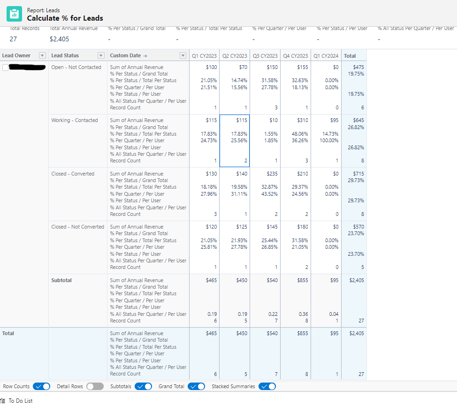This screenshot has height=406, width=457.
Task: Click the Q3 CY2023 column header
Action: coord(265,56)
